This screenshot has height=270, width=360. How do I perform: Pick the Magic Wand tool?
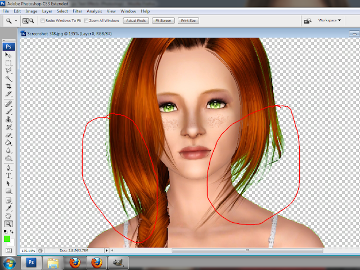(8, 79)
